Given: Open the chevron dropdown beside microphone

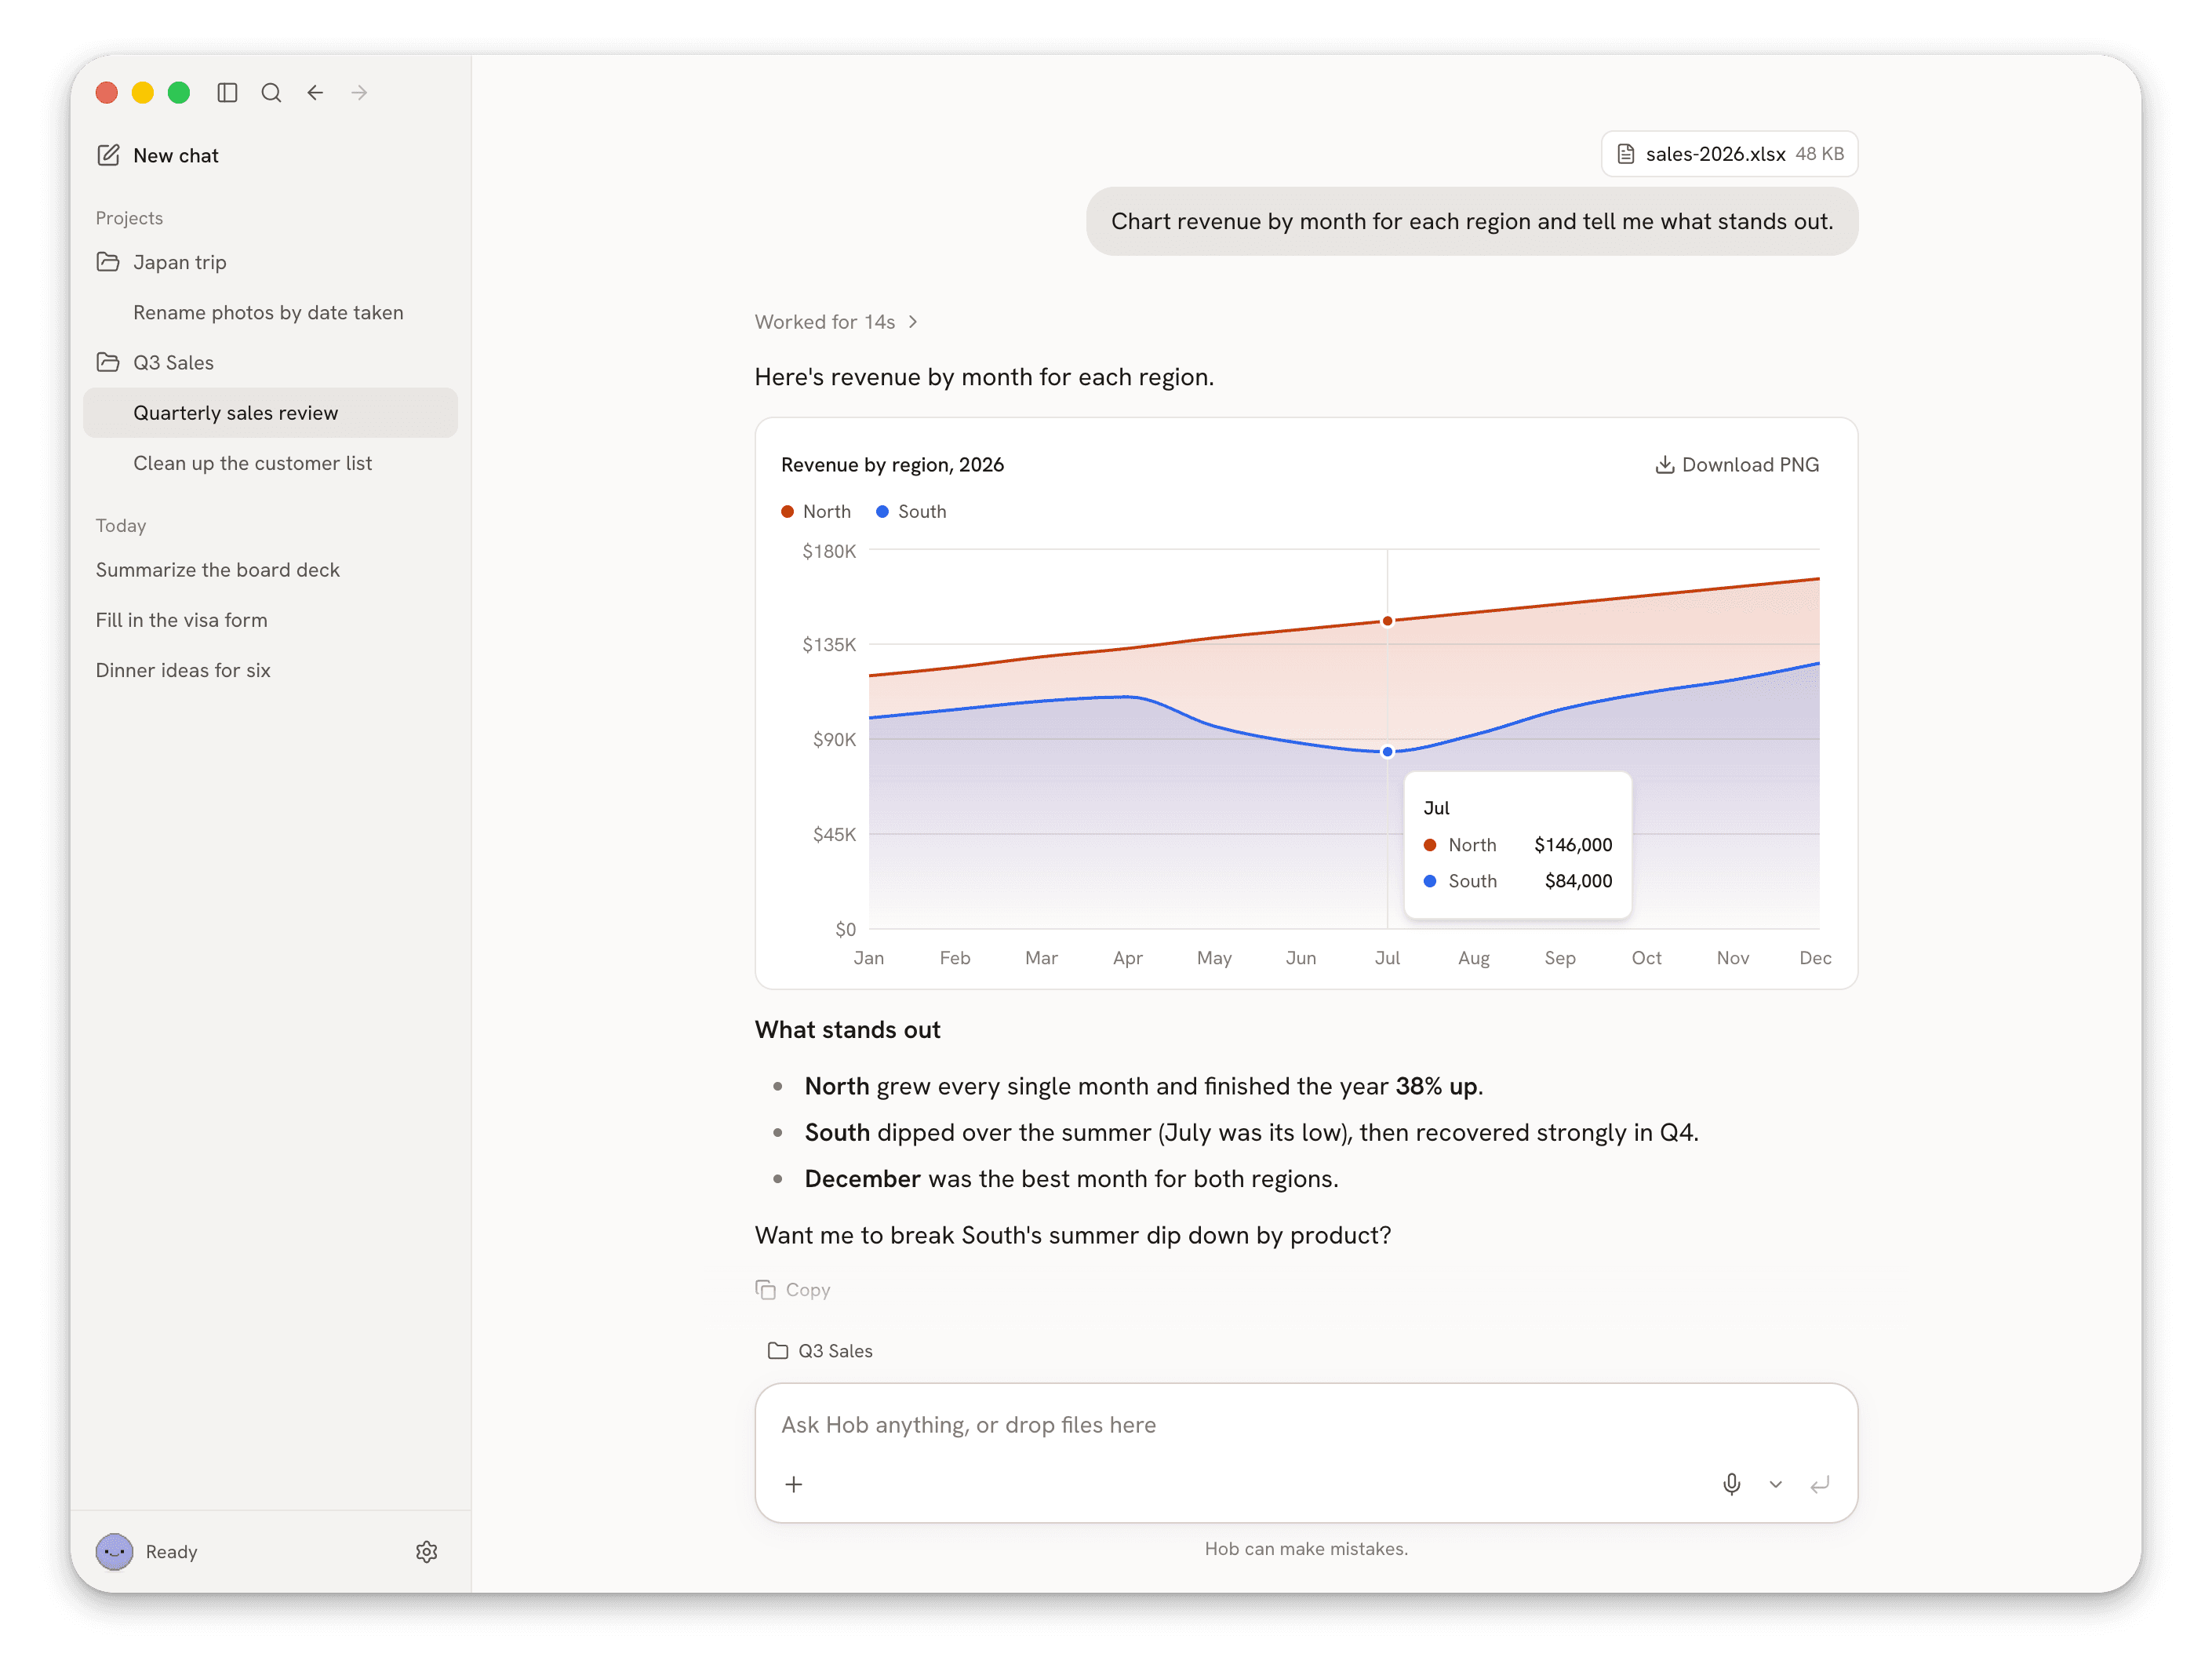Looking at the screenshot, I should 1776,1484.
